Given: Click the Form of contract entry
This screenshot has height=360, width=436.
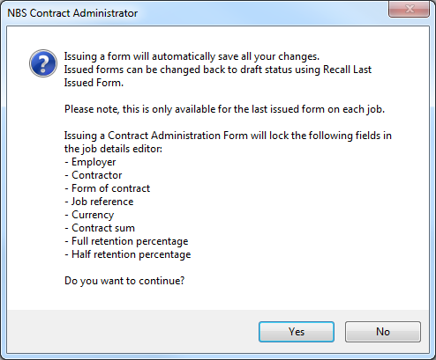Looking at the screenshot, I should coord(108,188).
